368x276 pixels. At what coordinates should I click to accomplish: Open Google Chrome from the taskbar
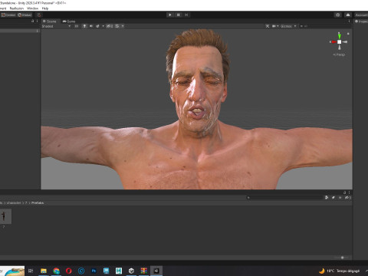pos(56,271)
